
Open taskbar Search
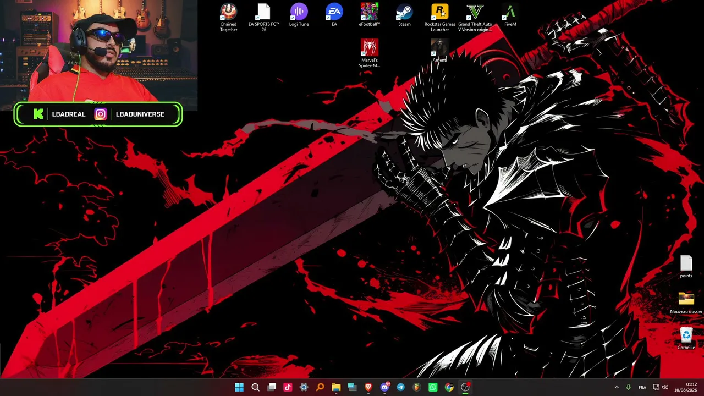tap(255, 387)
